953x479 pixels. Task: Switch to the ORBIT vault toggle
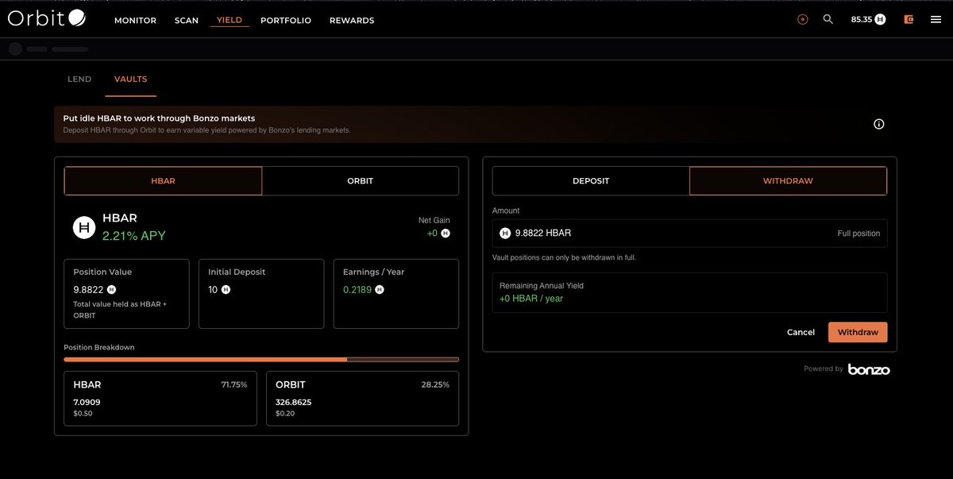[360, 180]
